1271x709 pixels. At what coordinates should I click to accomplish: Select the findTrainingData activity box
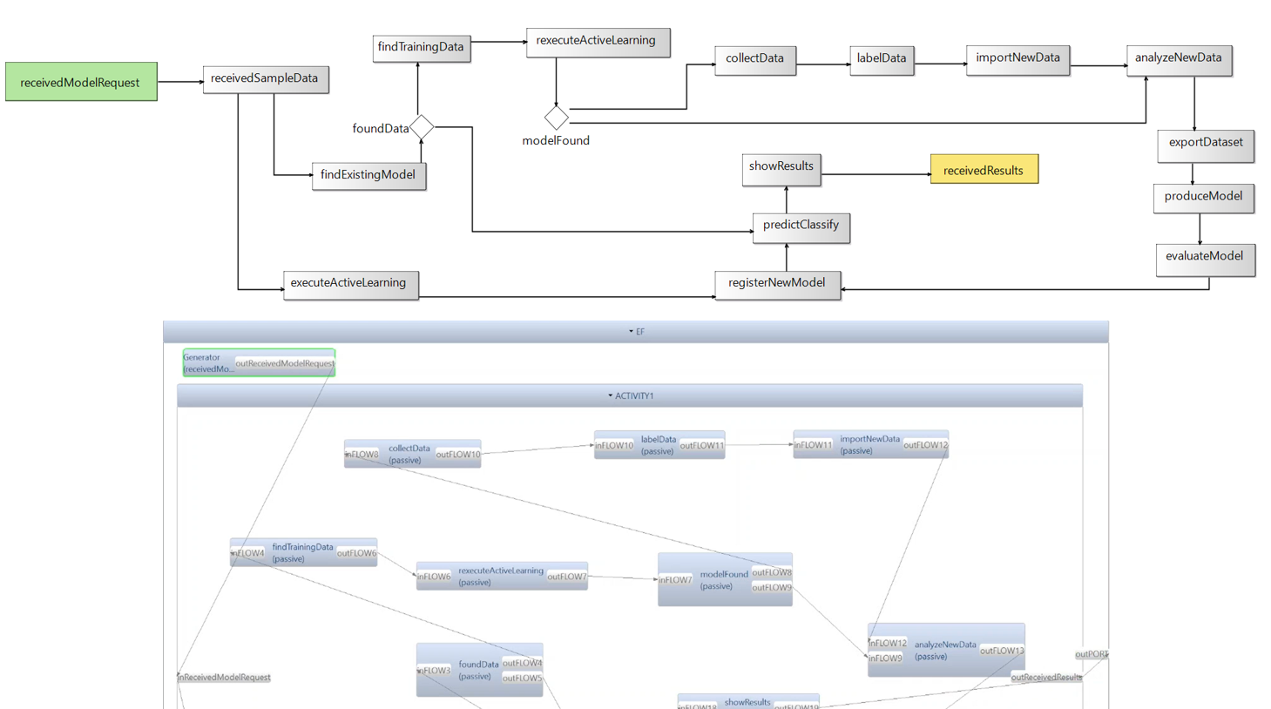421,47
